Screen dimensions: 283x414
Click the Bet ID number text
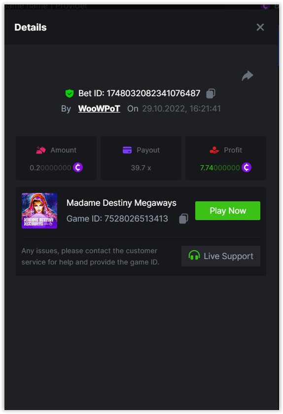click(153, 93)
